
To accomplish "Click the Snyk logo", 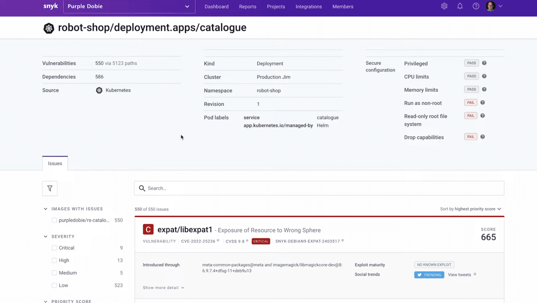I will 51,6.
